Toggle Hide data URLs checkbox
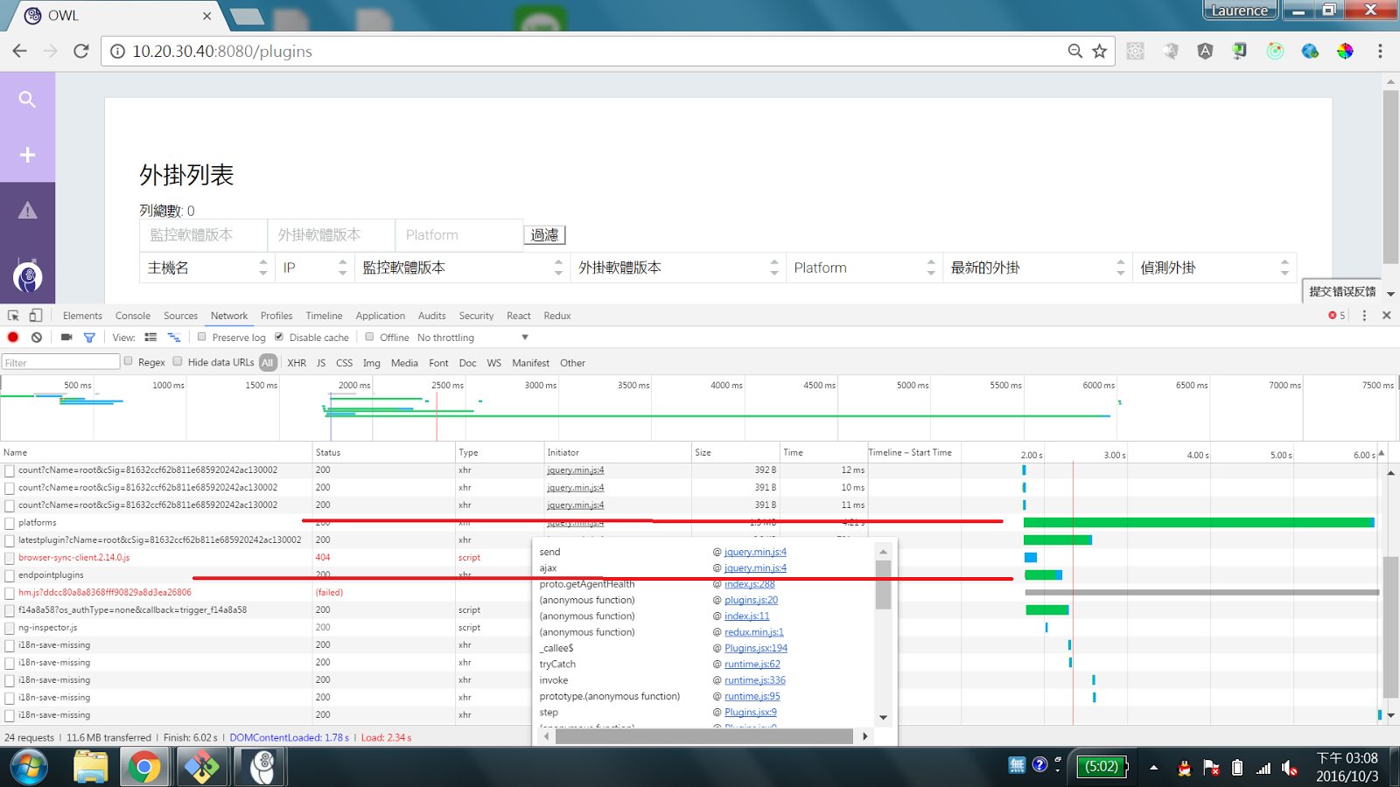 pyautogui.click(x=178, y=361)
